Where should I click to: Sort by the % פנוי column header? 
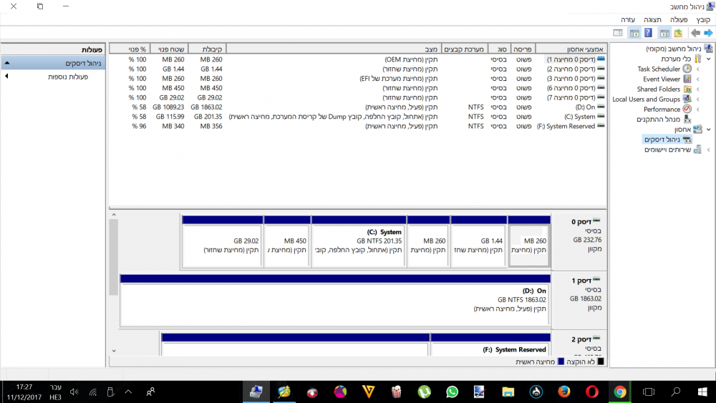point(130,49)
